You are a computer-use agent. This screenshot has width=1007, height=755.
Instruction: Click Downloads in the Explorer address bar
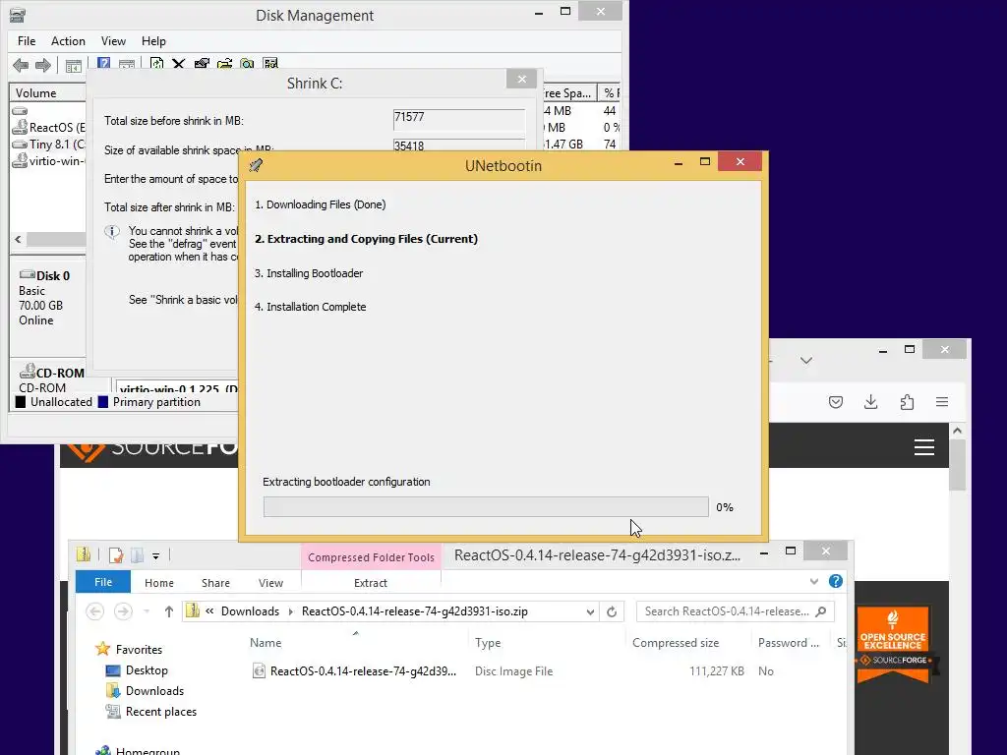(250, 611)
